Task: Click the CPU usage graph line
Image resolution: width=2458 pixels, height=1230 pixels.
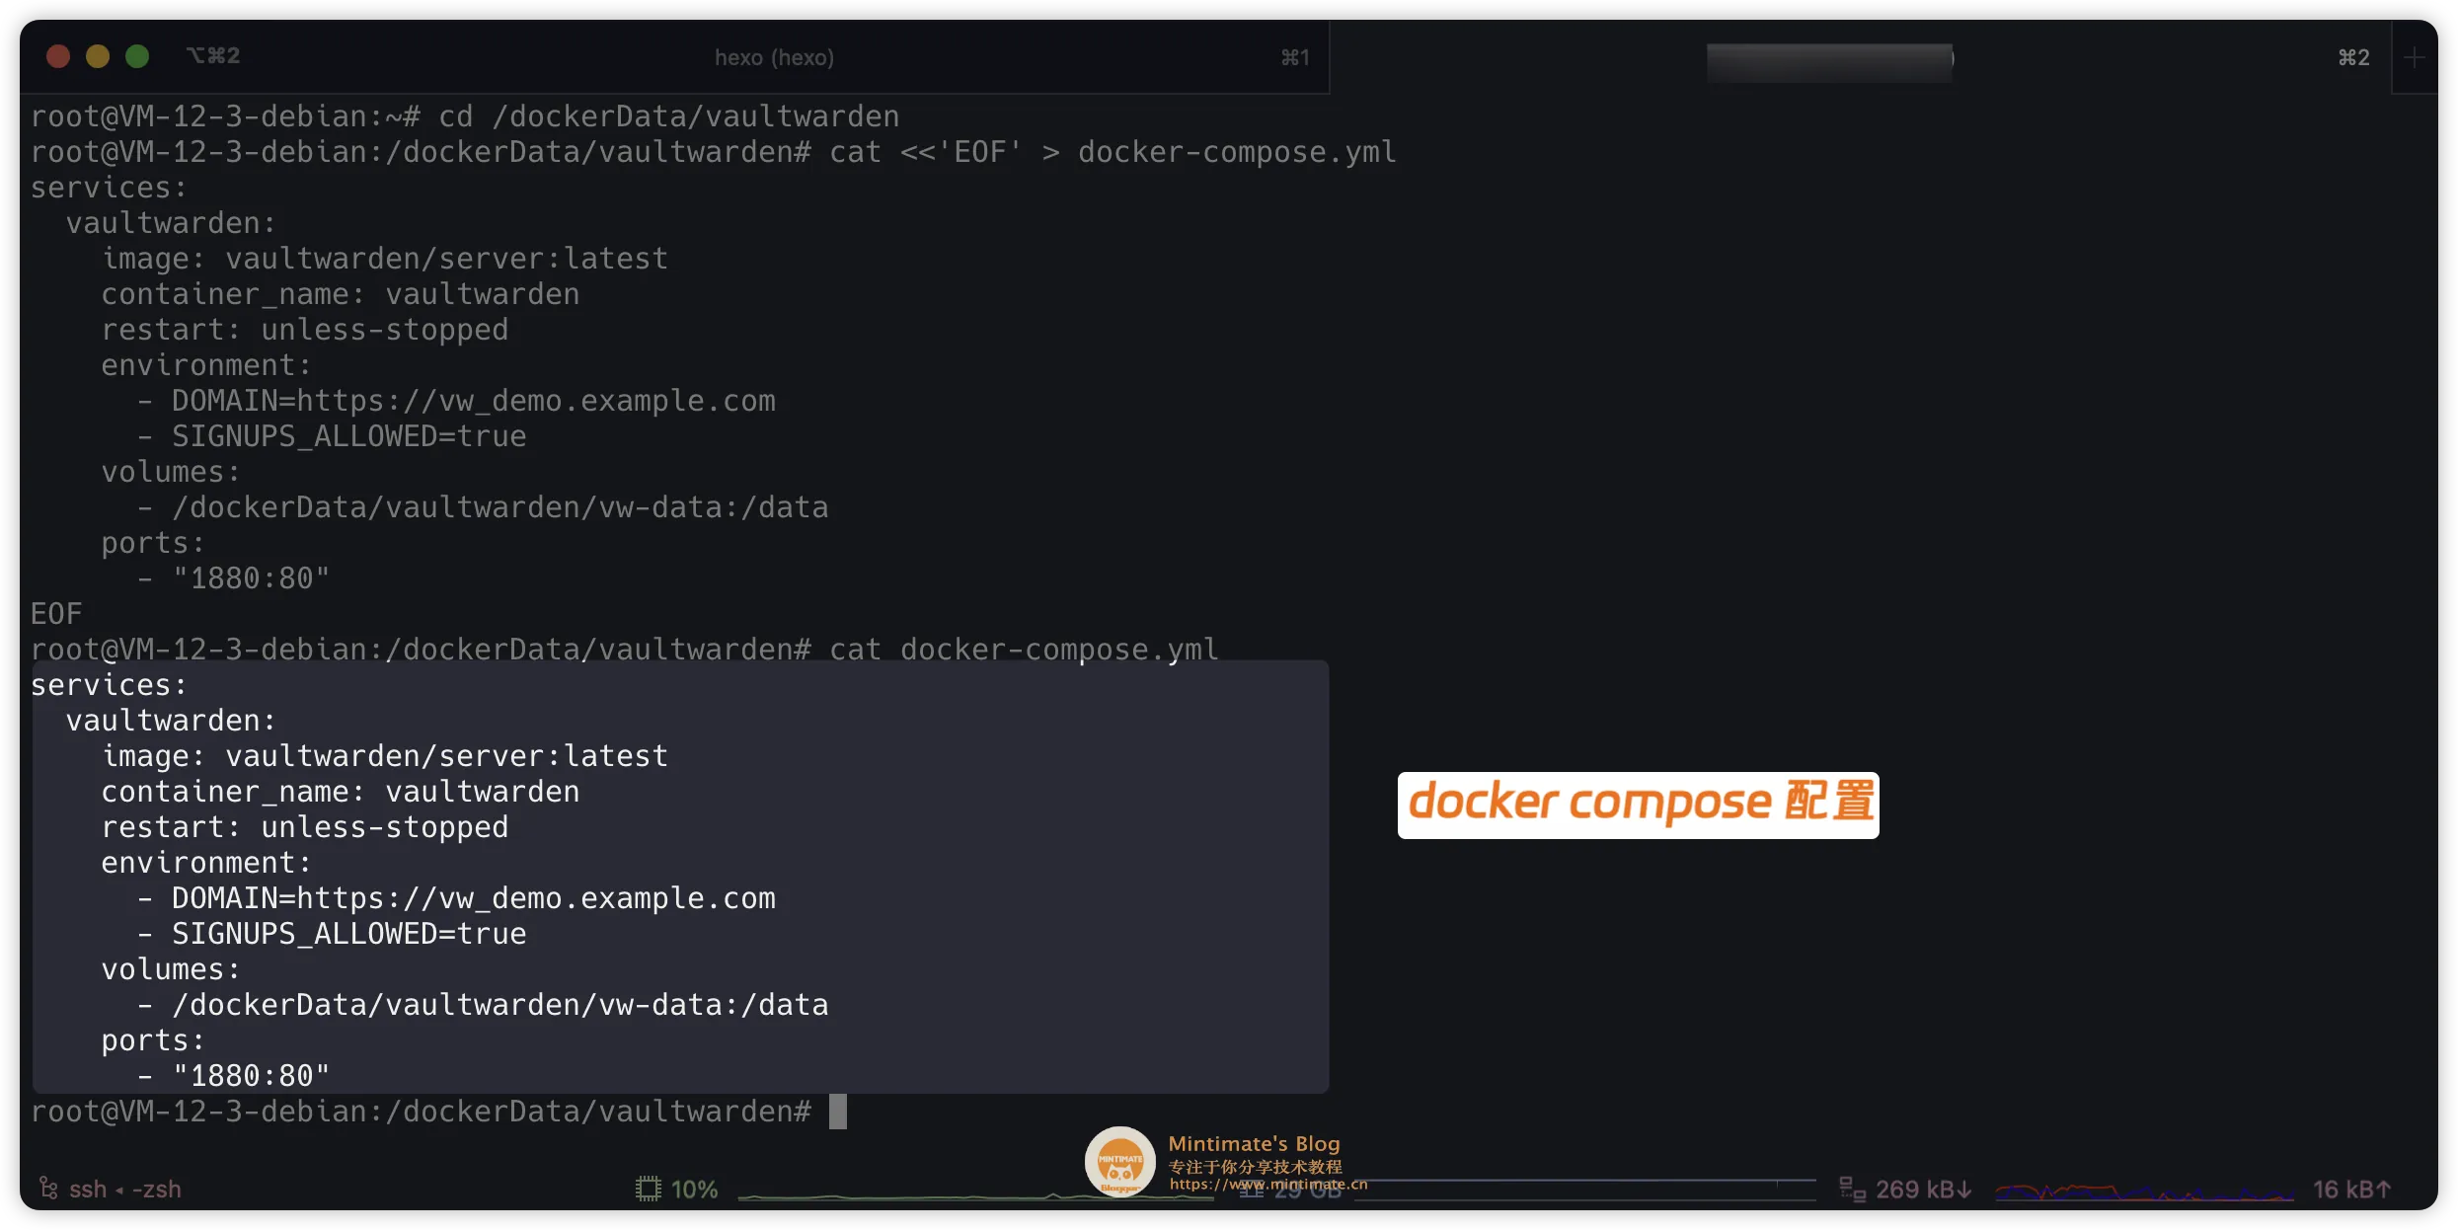Action: (x=975, y=1196)
